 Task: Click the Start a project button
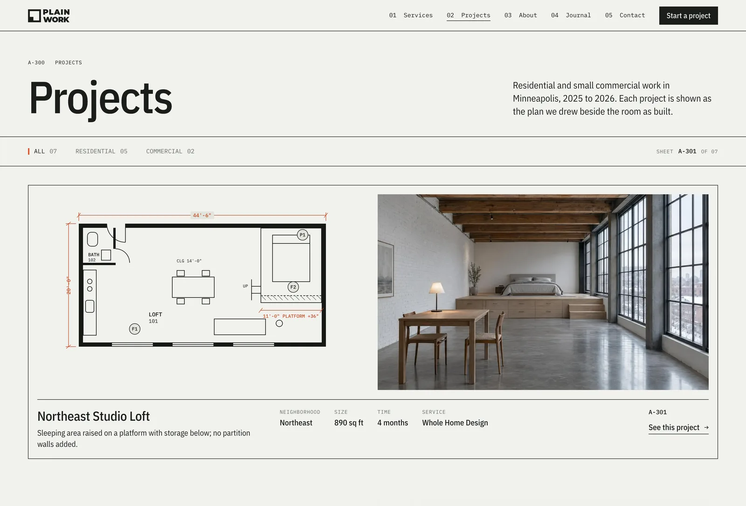(688, 16)
